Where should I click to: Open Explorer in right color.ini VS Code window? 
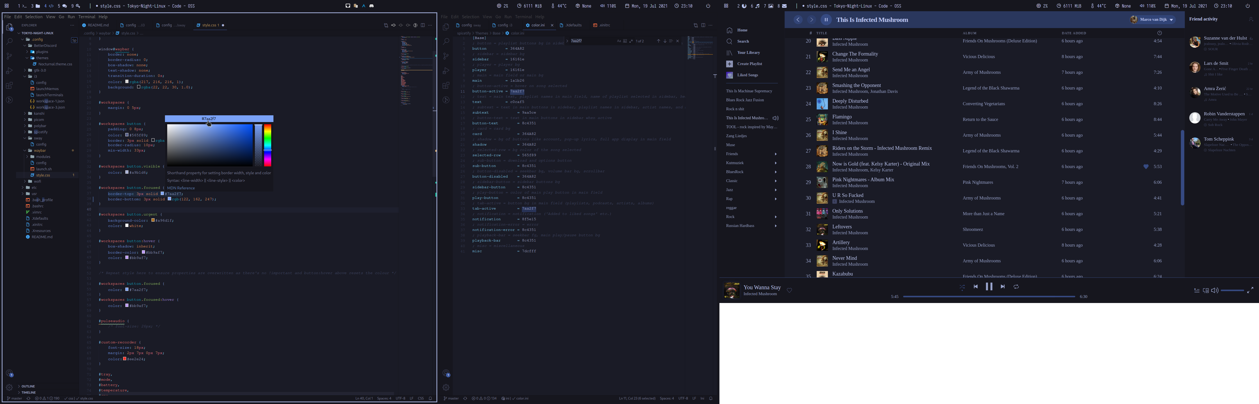[x=446, y=27]
